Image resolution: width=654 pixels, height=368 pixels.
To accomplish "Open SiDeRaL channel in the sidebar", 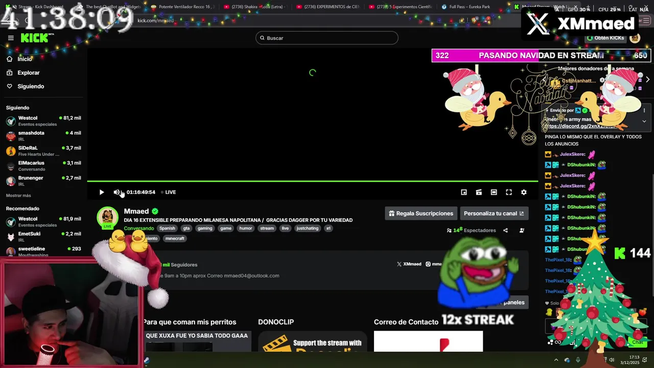I will coord(43,151).
